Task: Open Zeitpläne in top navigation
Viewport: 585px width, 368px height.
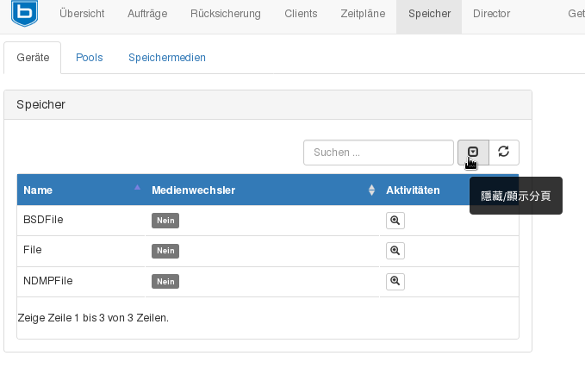Action: (x=363, y=14)
